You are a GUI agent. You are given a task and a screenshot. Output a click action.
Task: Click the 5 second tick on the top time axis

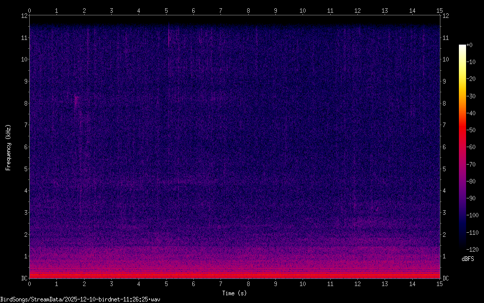coord(166,10)
